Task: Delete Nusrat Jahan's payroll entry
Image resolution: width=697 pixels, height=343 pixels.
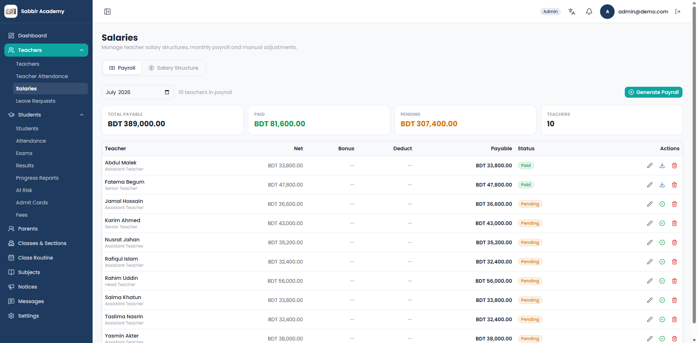Action: point(674,242)
